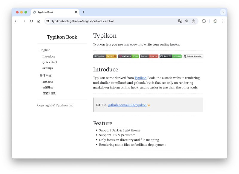This screenshot has height=174, width=239.
Task: Click the address bar URL field
Action: [x=114, y=21]
